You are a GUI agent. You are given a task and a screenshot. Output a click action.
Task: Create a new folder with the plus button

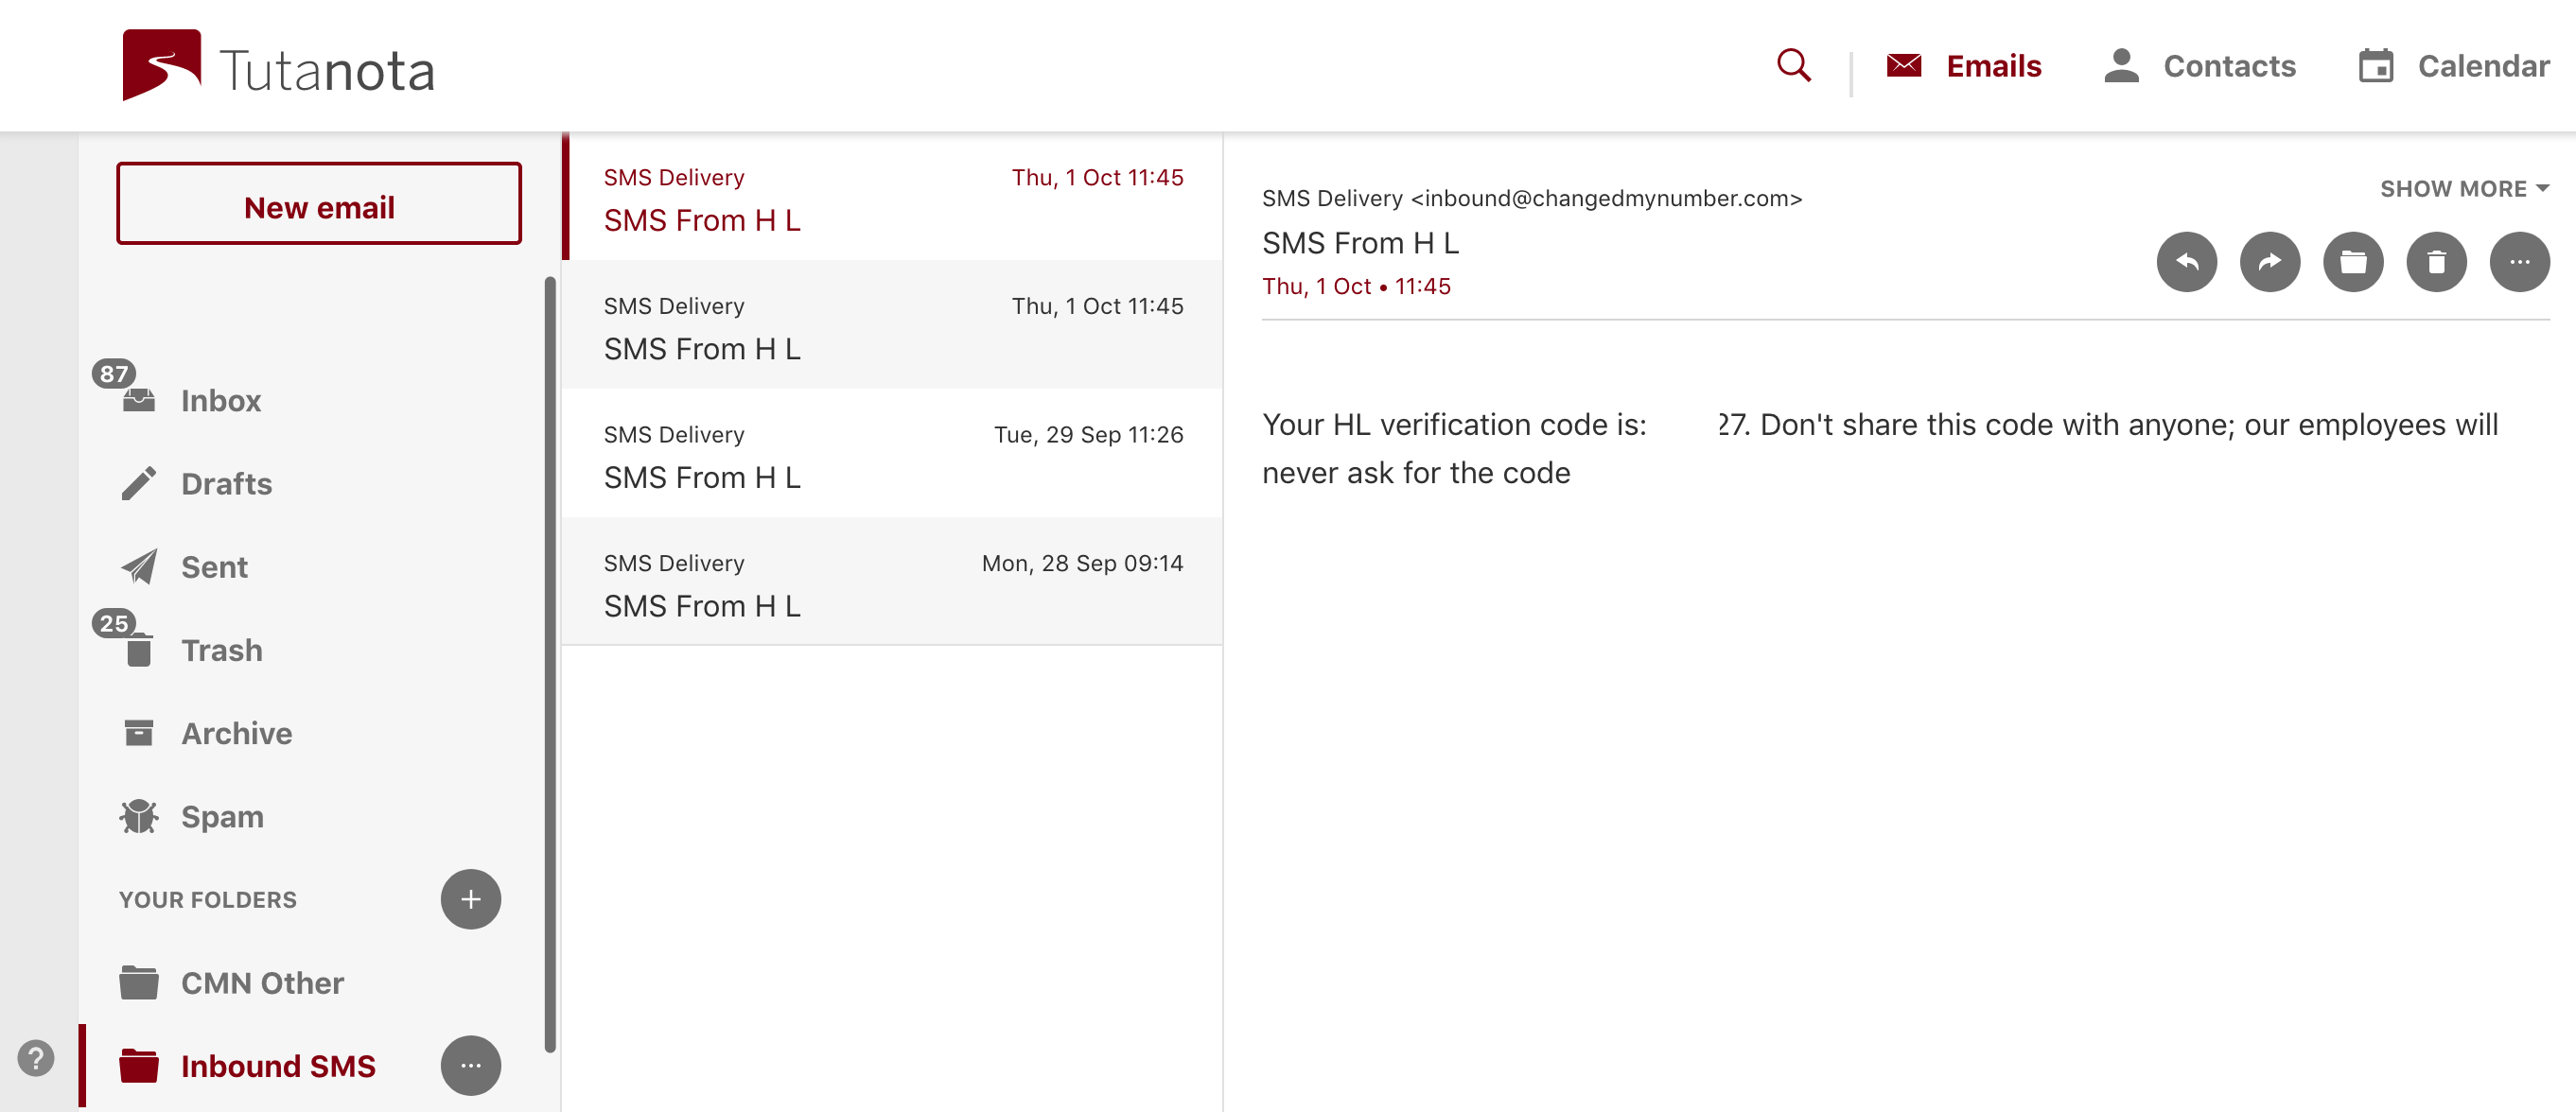[x=470, y=898]
